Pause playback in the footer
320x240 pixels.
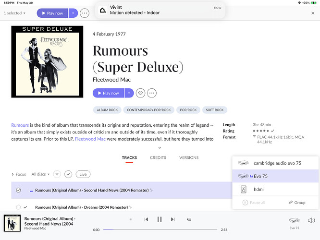(160, 219)
